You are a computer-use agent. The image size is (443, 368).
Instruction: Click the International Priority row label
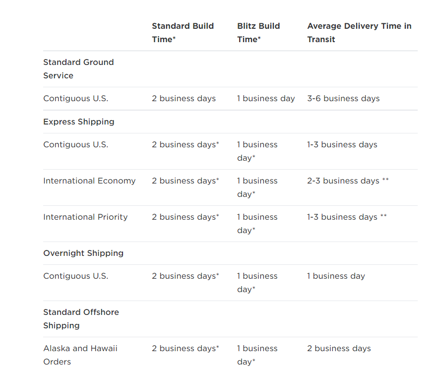pyautogui.click(x=85, y=217)
